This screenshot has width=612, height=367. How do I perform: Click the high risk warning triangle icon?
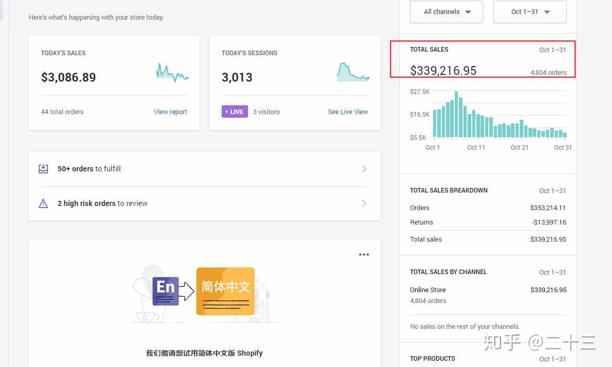tap(43, 203)
